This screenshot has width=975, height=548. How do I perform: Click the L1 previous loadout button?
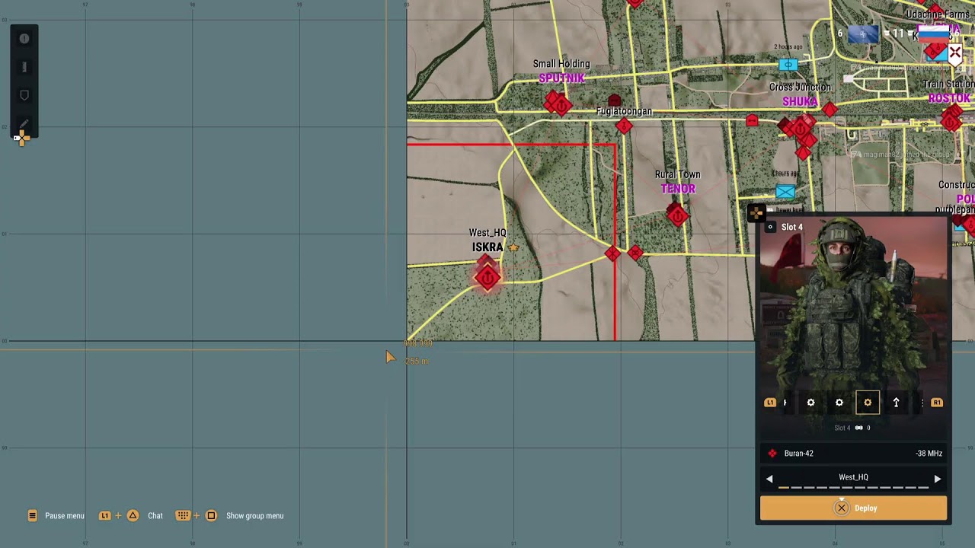(x=770, y=403)
